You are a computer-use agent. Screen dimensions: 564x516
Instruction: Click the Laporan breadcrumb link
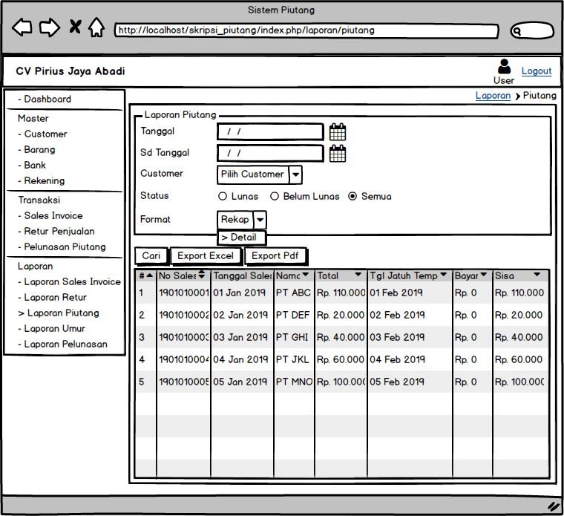493,96
